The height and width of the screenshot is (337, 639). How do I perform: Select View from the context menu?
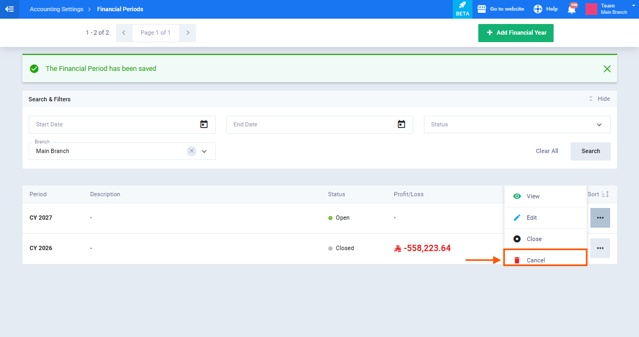click(545, 197)
